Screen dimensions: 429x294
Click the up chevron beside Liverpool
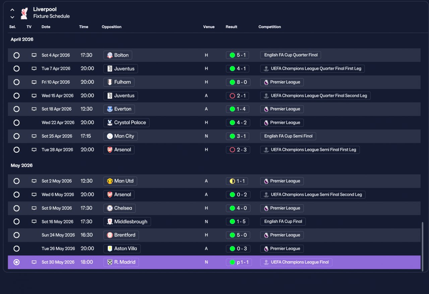point(12,10)
